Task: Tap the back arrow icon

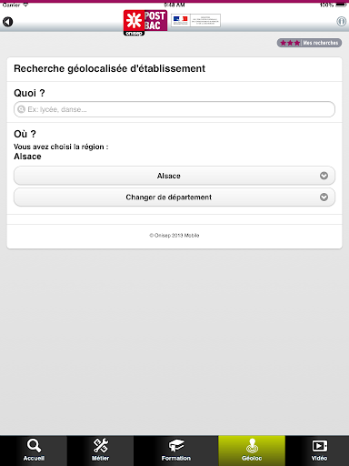Action: pyautogui.click(x=8, y=22)
